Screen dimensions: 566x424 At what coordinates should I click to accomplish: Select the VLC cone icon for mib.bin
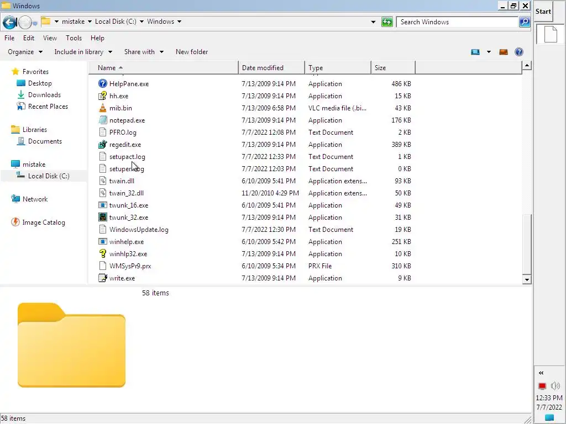[x=102, y=108]
